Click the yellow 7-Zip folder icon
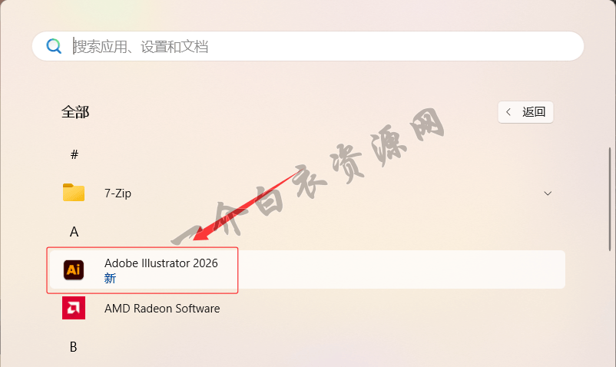Viewport: 616px width, 367px height. (74, 193)
